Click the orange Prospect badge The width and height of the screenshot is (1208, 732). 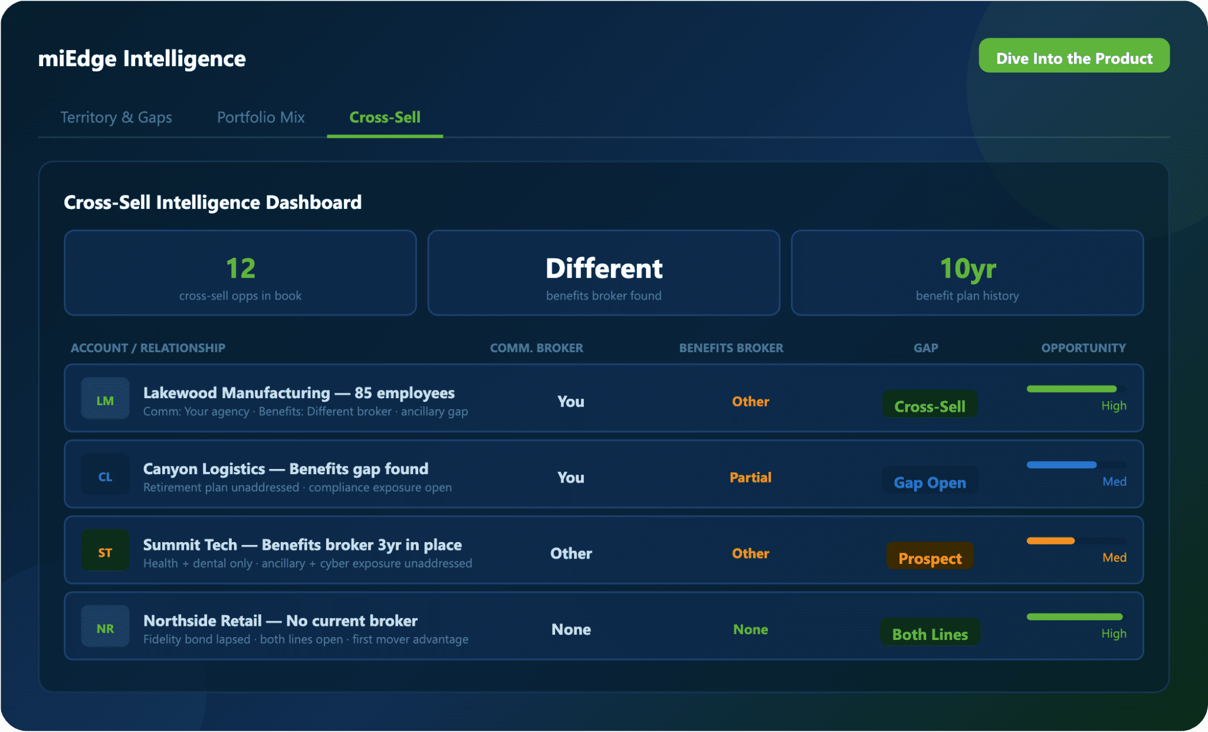pos(930,557)
